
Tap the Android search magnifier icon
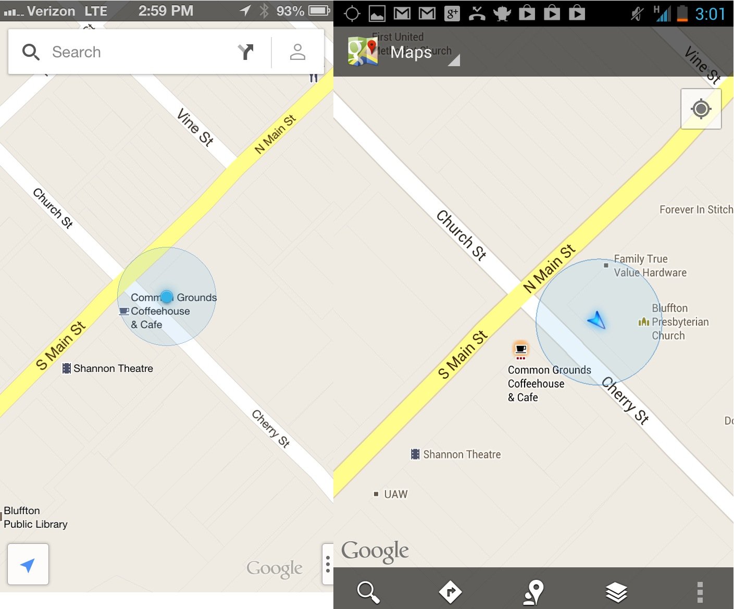[x=368, y=592]
